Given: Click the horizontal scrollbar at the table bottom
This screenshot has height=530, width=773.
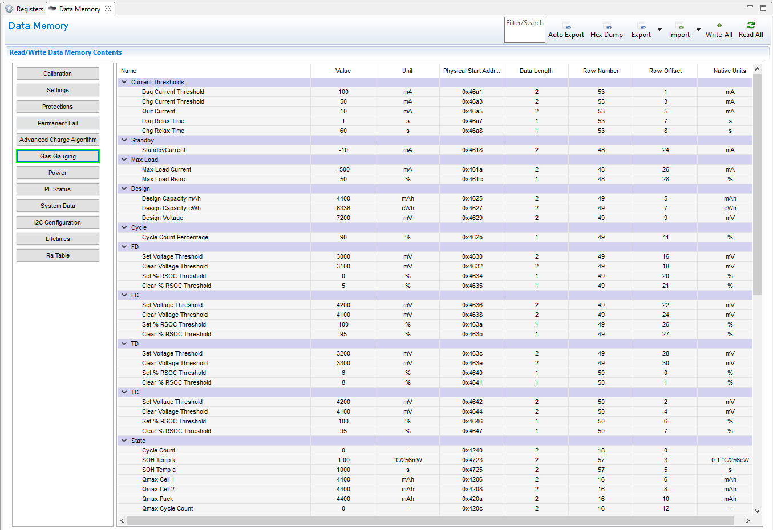Looking at the screenshot, I should 430,520.
